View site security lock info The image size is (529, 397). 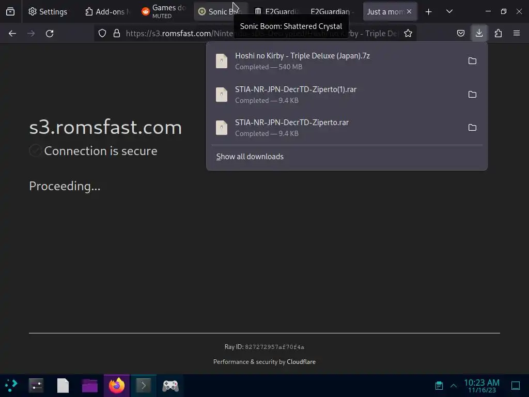click(117, 33)
